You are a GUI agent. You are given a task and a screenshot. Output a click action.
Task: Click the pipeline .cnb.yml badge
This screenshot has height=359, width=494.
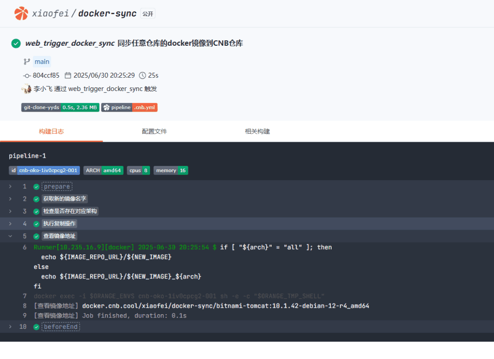(x=129, y=107)
